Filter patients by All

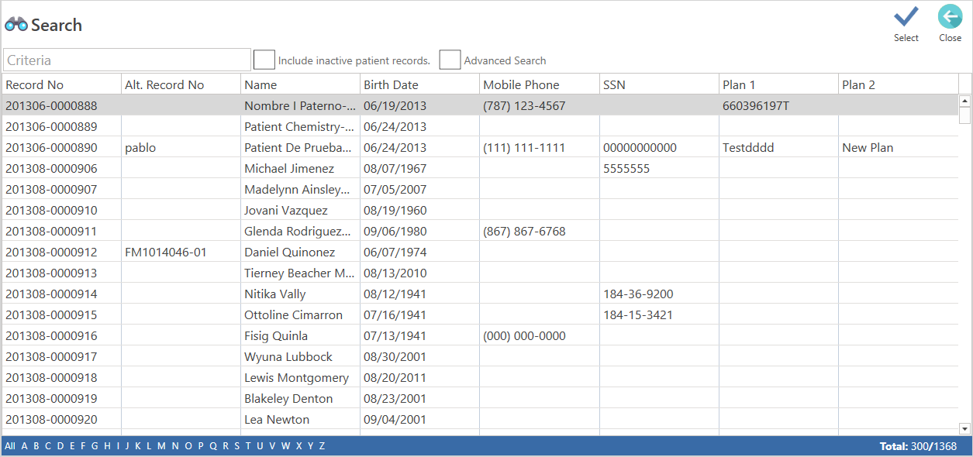pos(9,446)
